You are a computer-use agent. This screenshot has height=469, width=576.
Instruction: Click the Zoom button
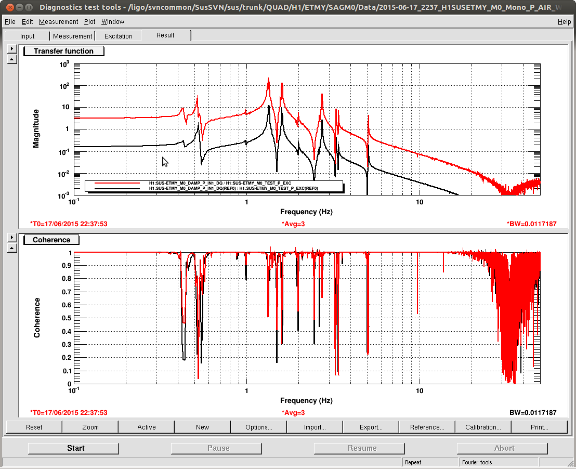[90, 427]
